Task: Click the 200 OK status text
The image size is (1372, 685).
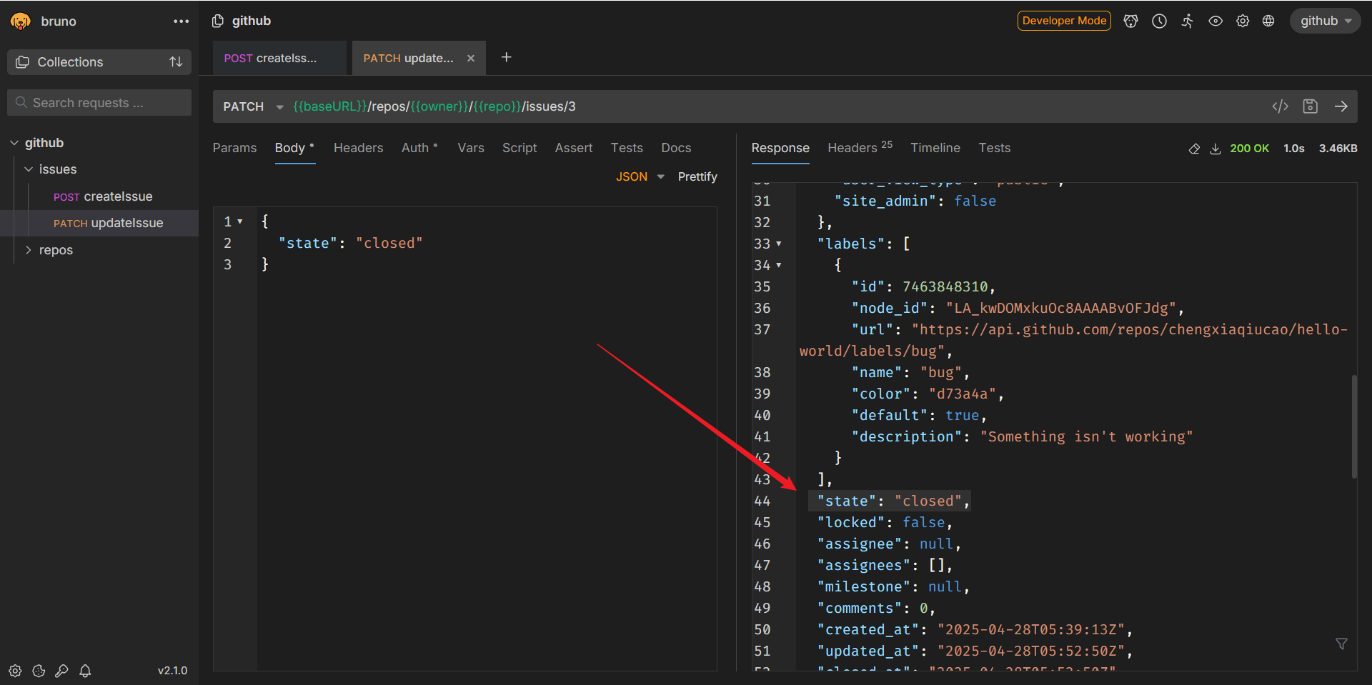Action: 1249,149
